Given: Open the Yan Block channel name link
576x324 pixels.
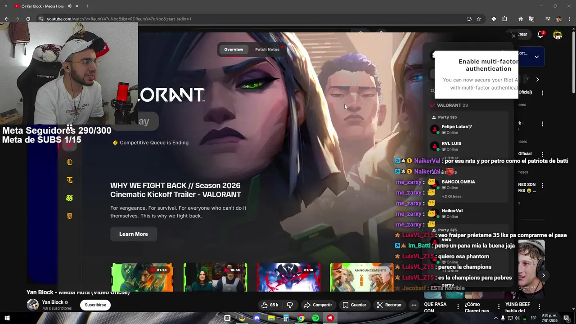Looking at the screenshot, I should pyautogui.click(x=53, y=302).
